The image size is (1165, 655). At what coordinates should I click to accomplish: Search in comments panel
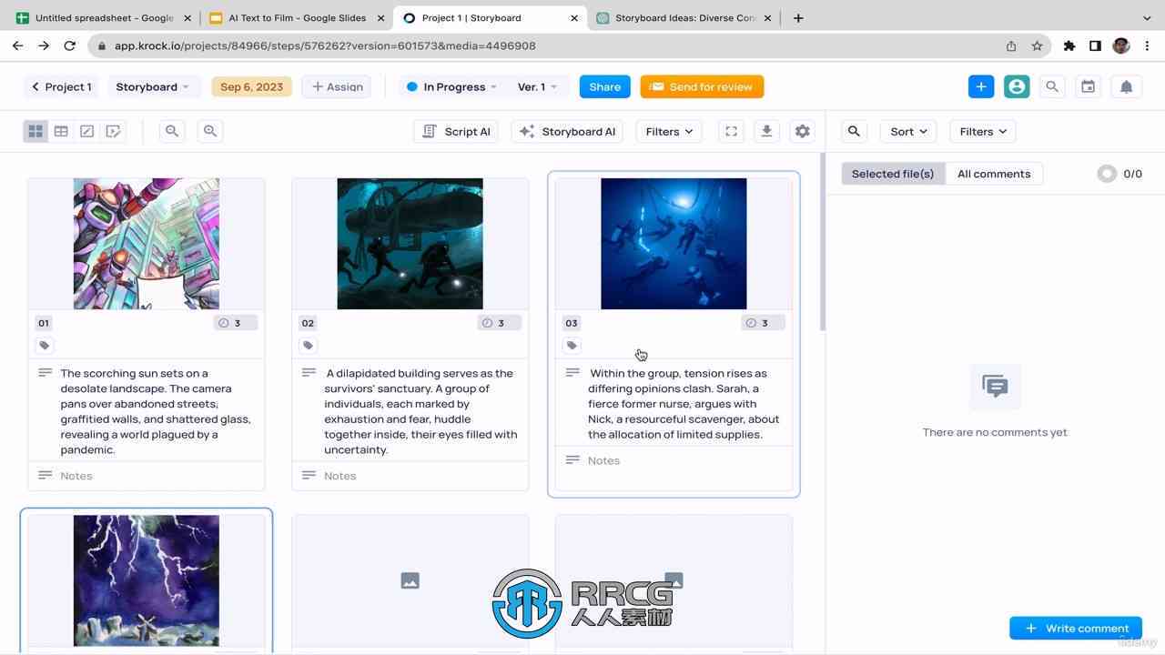click(x=854, y=131)
